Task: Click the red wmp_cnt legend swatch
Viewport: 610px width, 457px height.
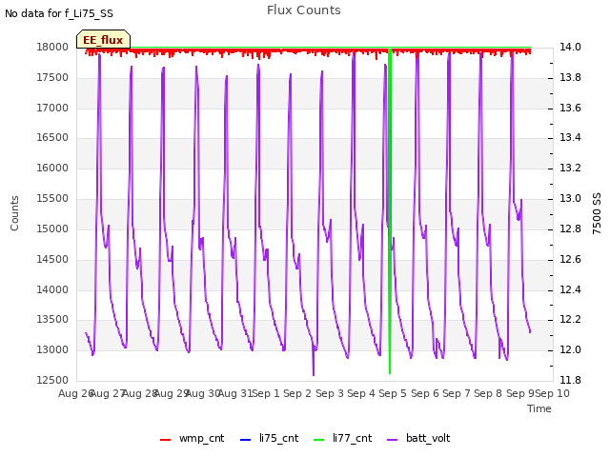Action: click(165, 440)
